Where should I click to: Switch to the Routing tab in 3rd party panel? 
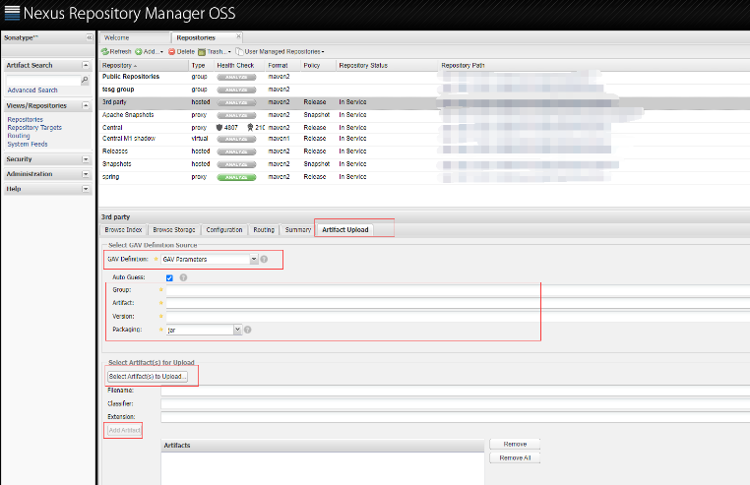[x=264, y=230]
